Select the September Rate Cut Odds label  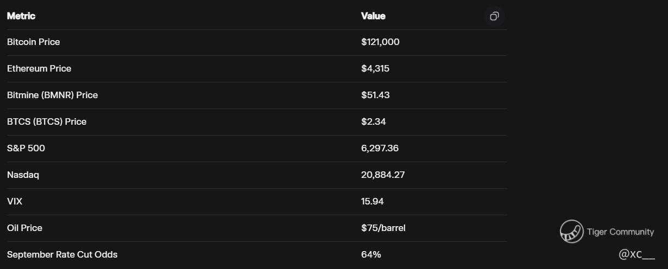click(x=62, y=255)
